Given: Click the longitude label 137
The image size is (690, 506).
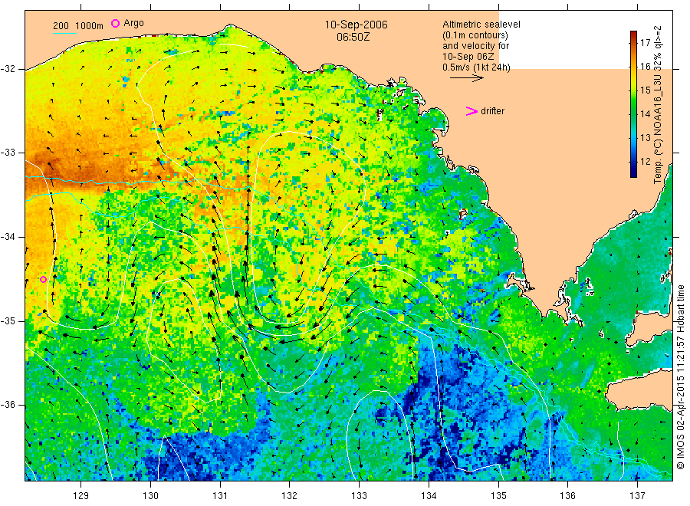Looking at the screenshot, I should [x=637, y=496].
